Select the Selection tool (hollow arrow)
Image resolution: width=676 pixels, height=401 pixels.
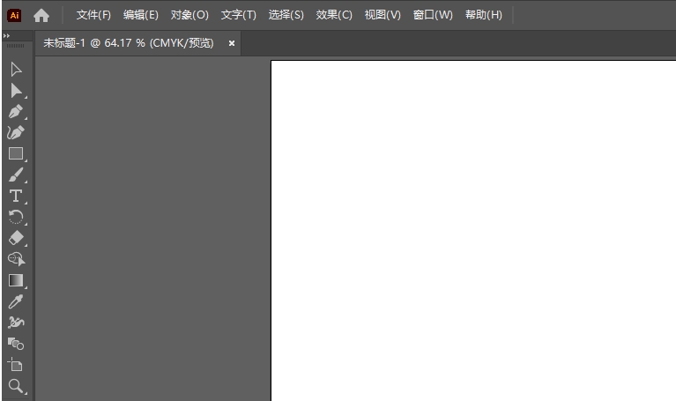coord(16,70)
